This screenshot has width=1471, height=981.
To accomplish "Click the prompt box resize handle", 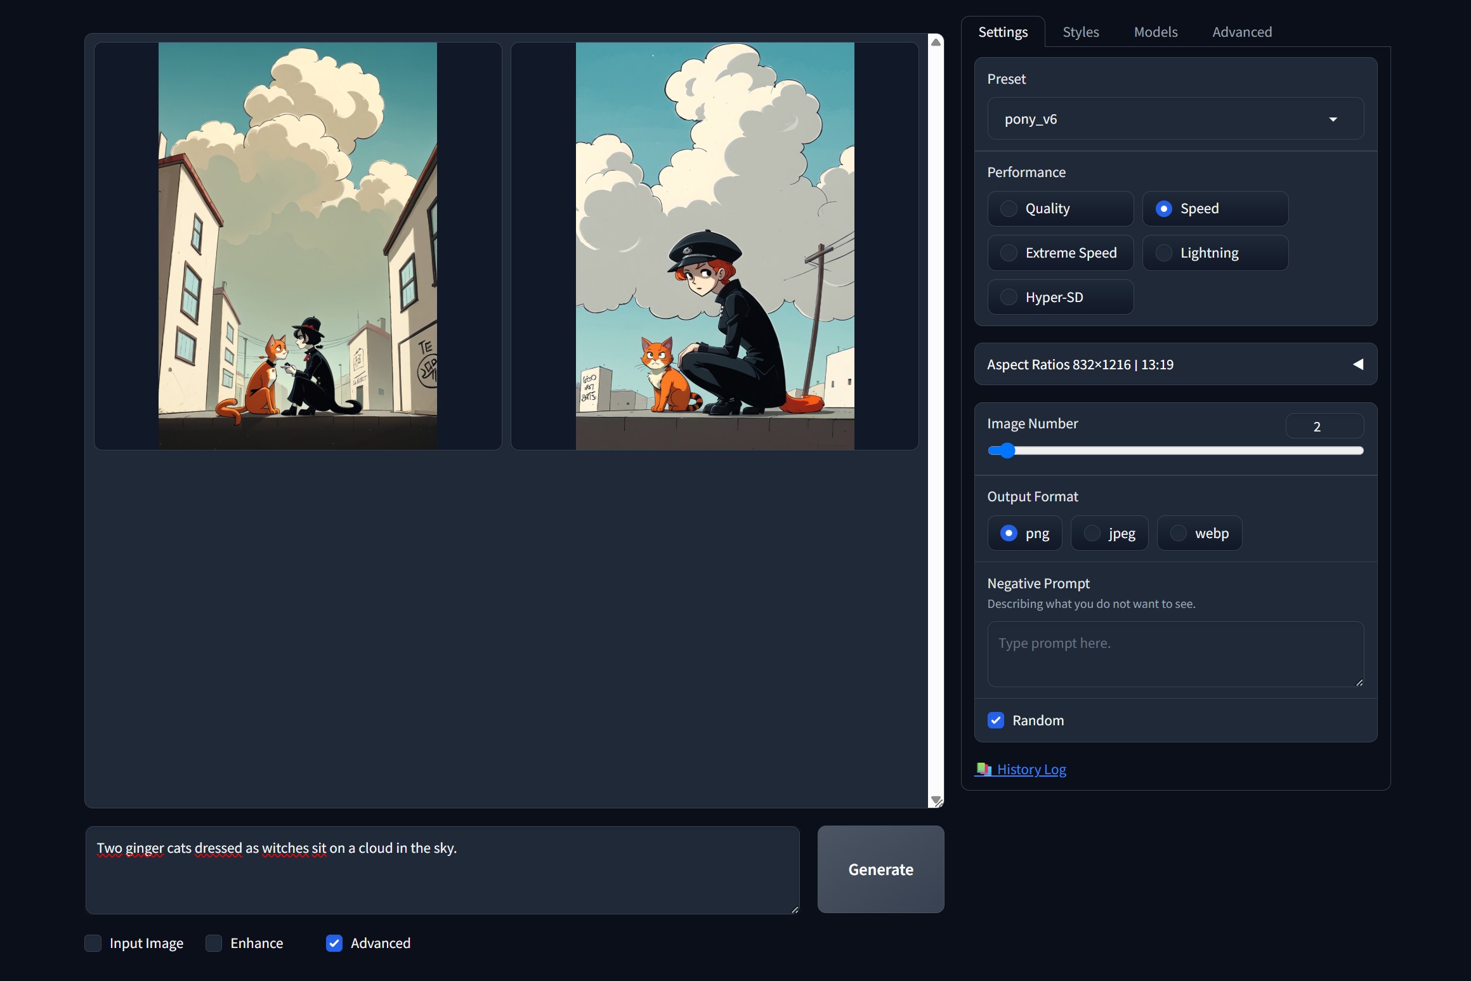I will click(x=794, y=909).
